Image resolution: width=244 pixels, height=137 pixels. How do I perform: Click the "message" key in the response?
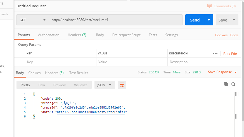tap(49, 103)
